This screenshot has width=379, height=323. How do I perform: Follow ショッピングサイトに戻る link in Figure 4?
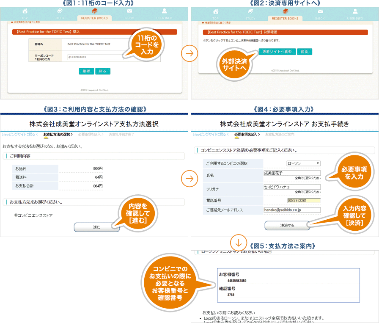pos(210,134)
